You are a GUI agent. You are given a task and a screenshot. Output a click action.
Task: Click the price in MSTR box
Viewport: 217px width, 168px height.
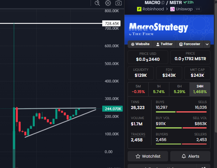coord(190,57)
